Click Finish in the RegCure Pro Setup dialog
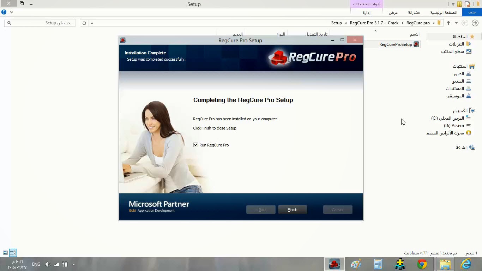 293,210
